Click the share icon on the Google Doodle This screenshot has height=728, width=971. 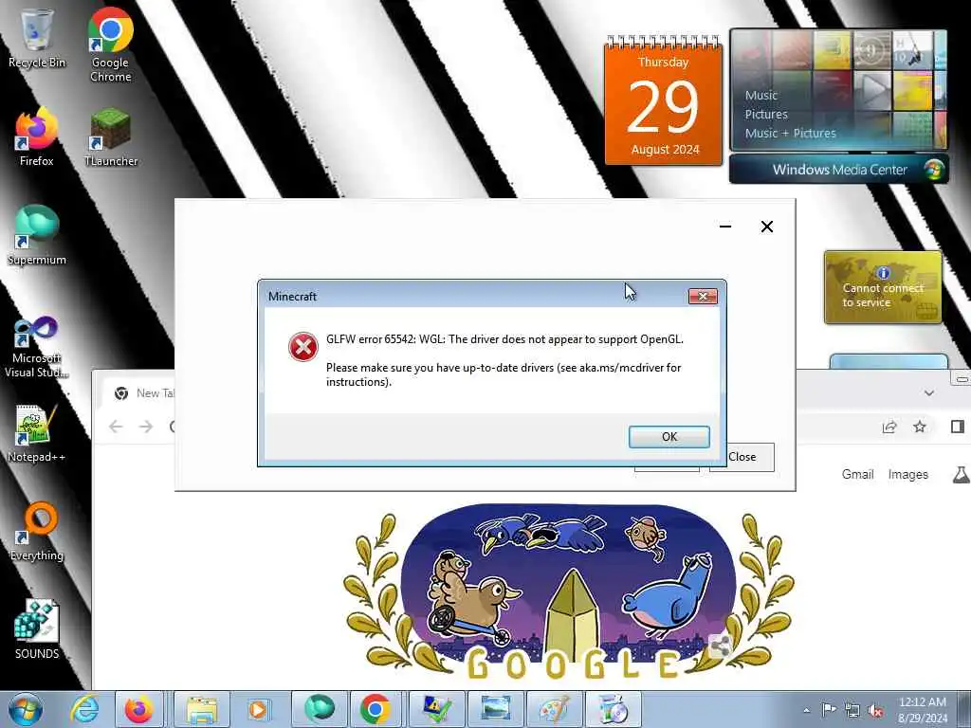pos(720,646)
